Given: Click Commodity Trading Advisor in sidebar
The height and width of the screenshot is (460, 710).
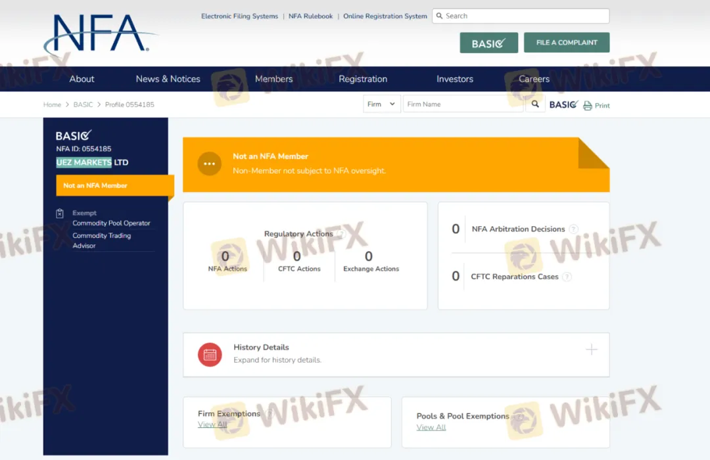Looking at the screenshot, I should coord(101,241).
